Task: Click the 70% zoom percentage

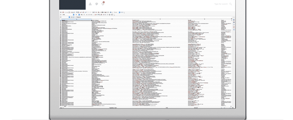Action: click(232, 108)
